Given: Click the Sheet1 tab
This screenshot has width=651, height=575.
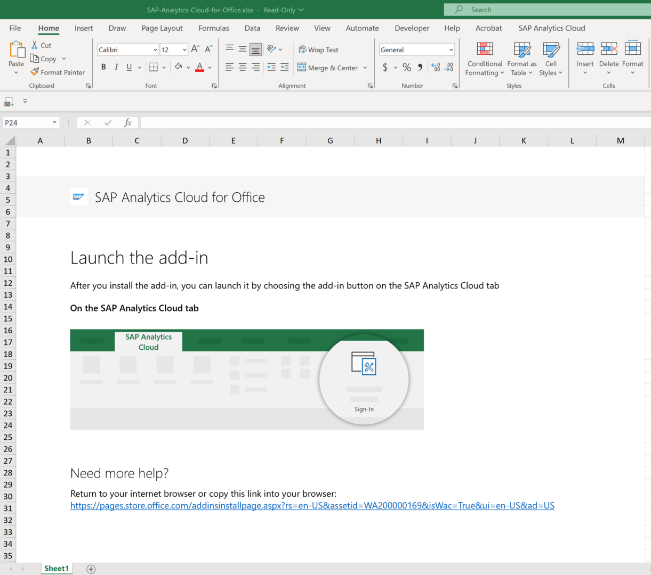Looking at the screenshot, I should pos(57,568).
